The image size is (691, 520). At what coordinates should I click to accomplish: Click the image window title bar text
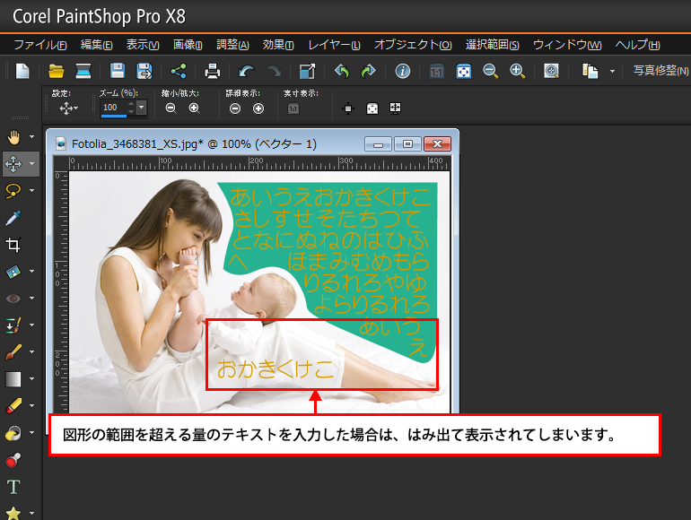point(194,144)
